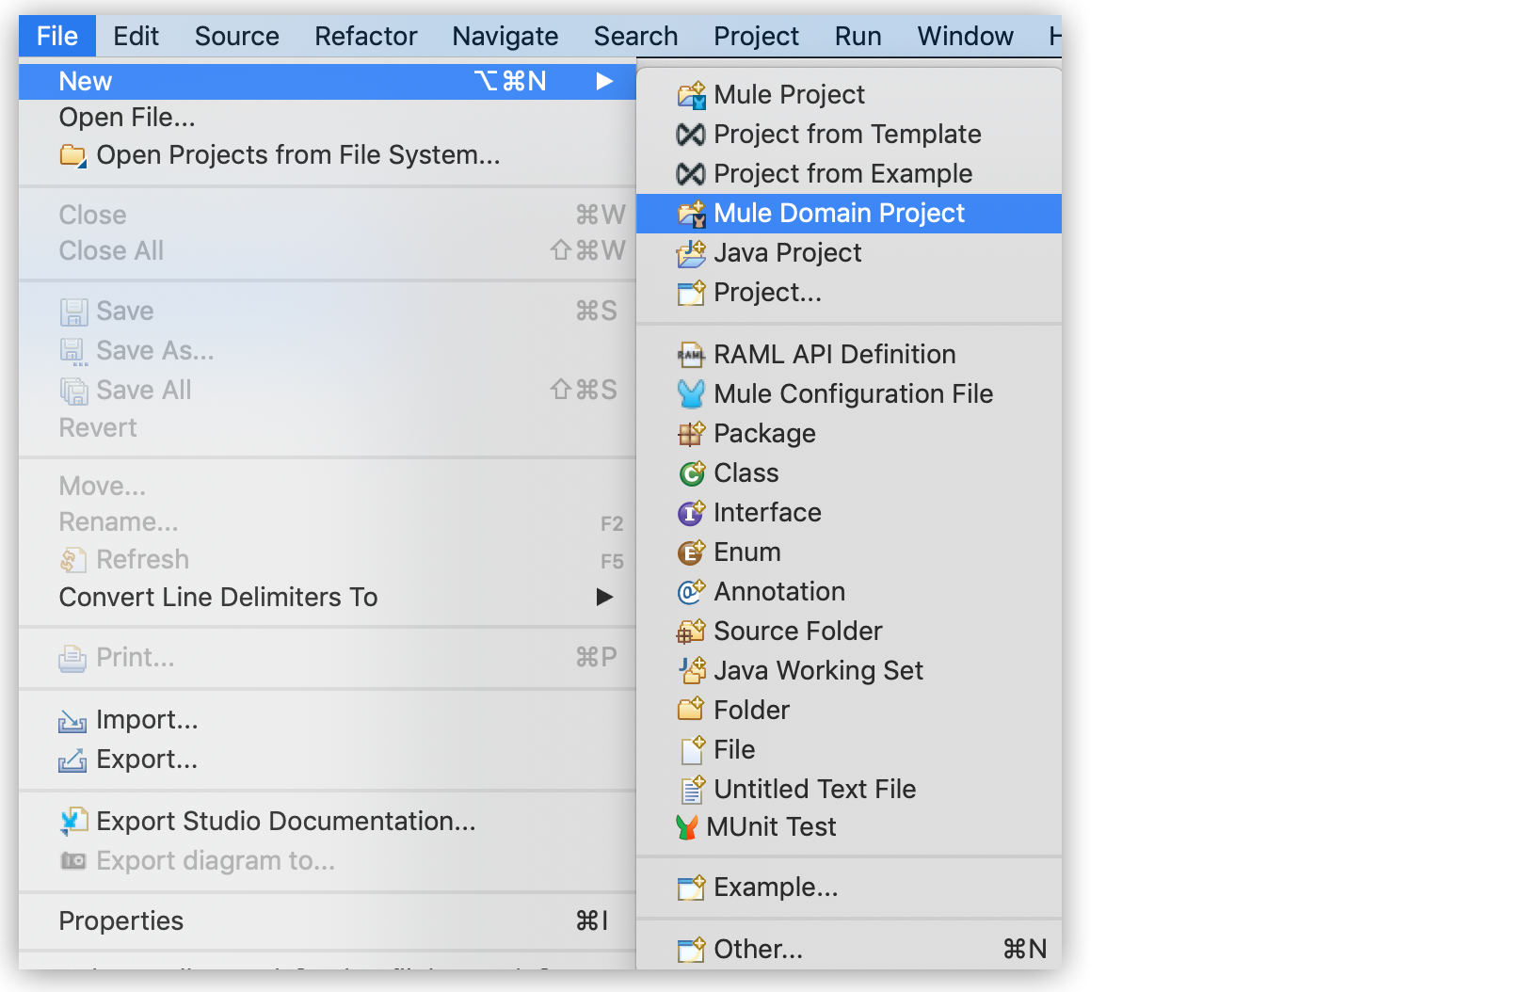Click the Java Working Set icon

[693, 670]
